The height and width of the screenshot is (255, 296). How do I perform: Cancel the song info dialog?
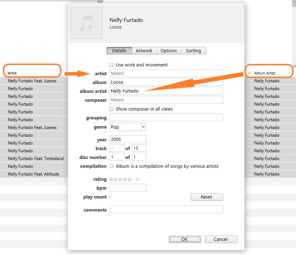coord(221,239)
